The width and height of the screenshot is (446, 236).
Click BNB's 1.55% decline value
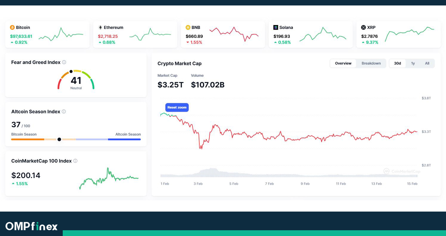[196, 43]
